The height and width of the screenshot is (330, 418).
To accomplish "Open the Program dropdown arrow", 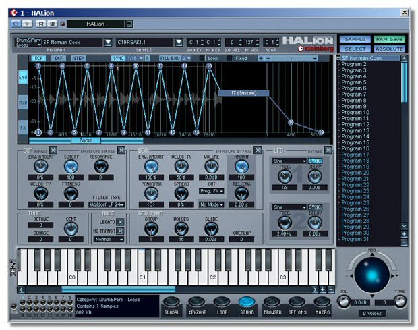I will click(x=108, y=42).
